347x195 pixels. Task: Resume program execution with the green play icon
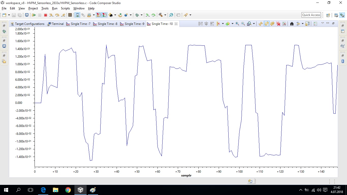[x=34, y=15]
